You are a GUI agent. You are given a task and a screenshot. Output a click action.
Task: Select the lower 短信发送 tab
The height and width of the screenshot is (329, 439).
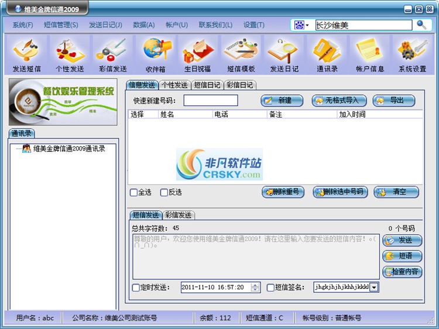coord(146,215)
